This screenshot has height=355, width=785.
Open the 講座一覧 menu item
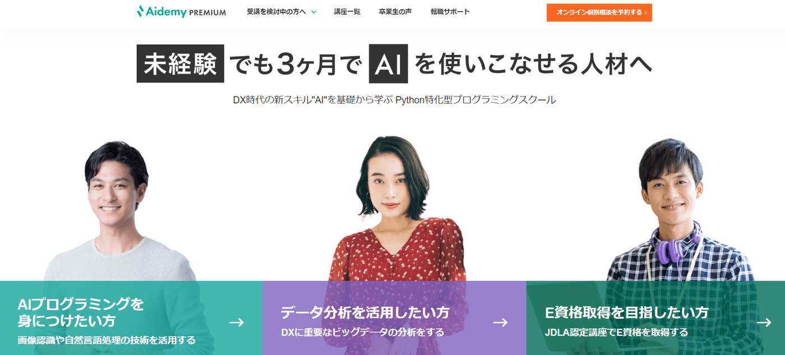(347, 12)
